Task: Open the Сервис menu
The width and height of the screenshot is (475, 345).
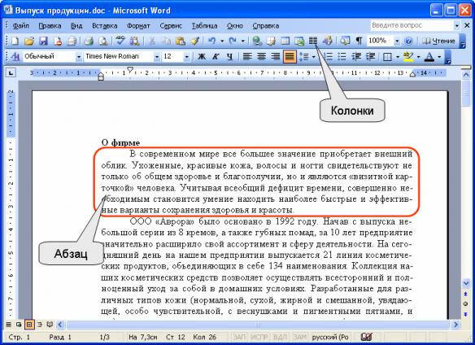Action: click(x=171, y=26)
